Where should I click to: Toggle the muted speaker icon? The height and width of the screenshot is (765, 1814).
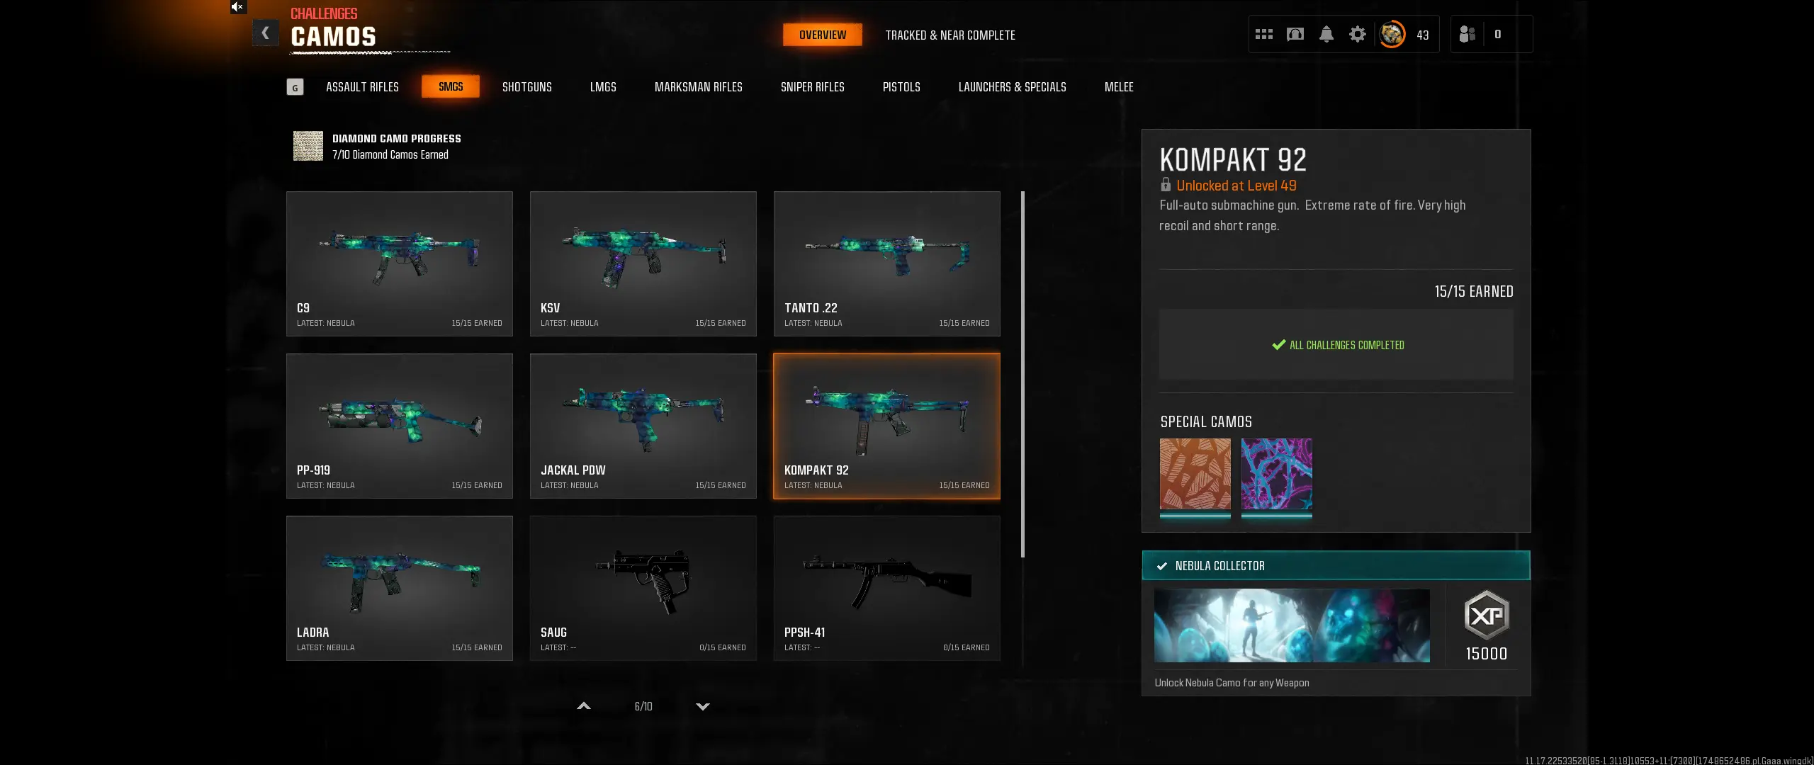tap(237, 7)
